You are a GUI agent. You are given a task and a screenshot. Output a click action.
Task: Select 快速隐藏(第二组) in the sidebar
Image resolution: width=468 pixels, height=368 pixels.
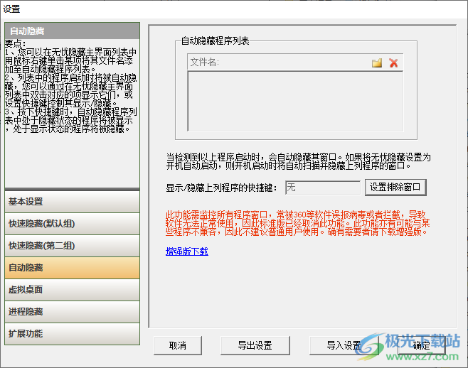tap(72, 246)
